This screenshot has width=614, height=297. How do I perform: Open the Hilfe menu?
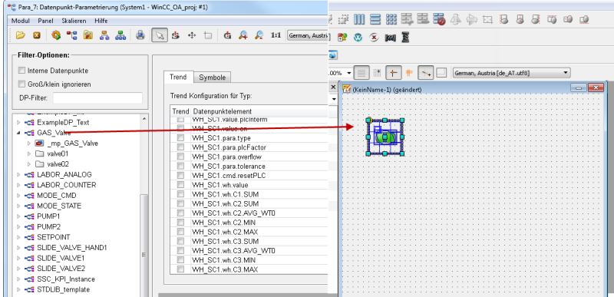point(101,21)
